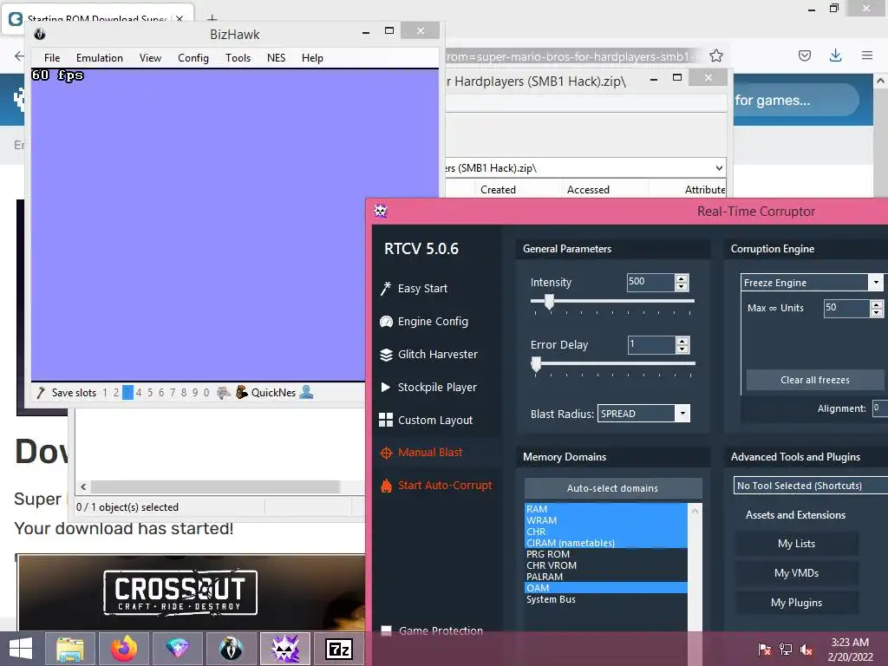Click Intensity value field showing 500
Image resolution: width=888 pixels, height=666 pixels.
[650, 282]
